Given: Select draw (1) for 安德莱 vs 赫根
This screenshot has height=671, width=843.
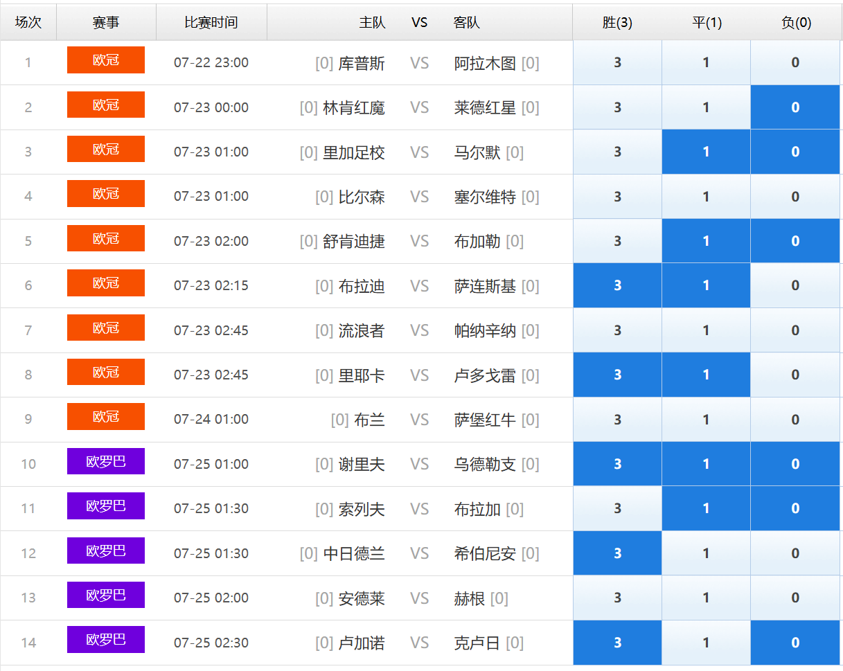Looking at the screenshot, I should 706,598.
